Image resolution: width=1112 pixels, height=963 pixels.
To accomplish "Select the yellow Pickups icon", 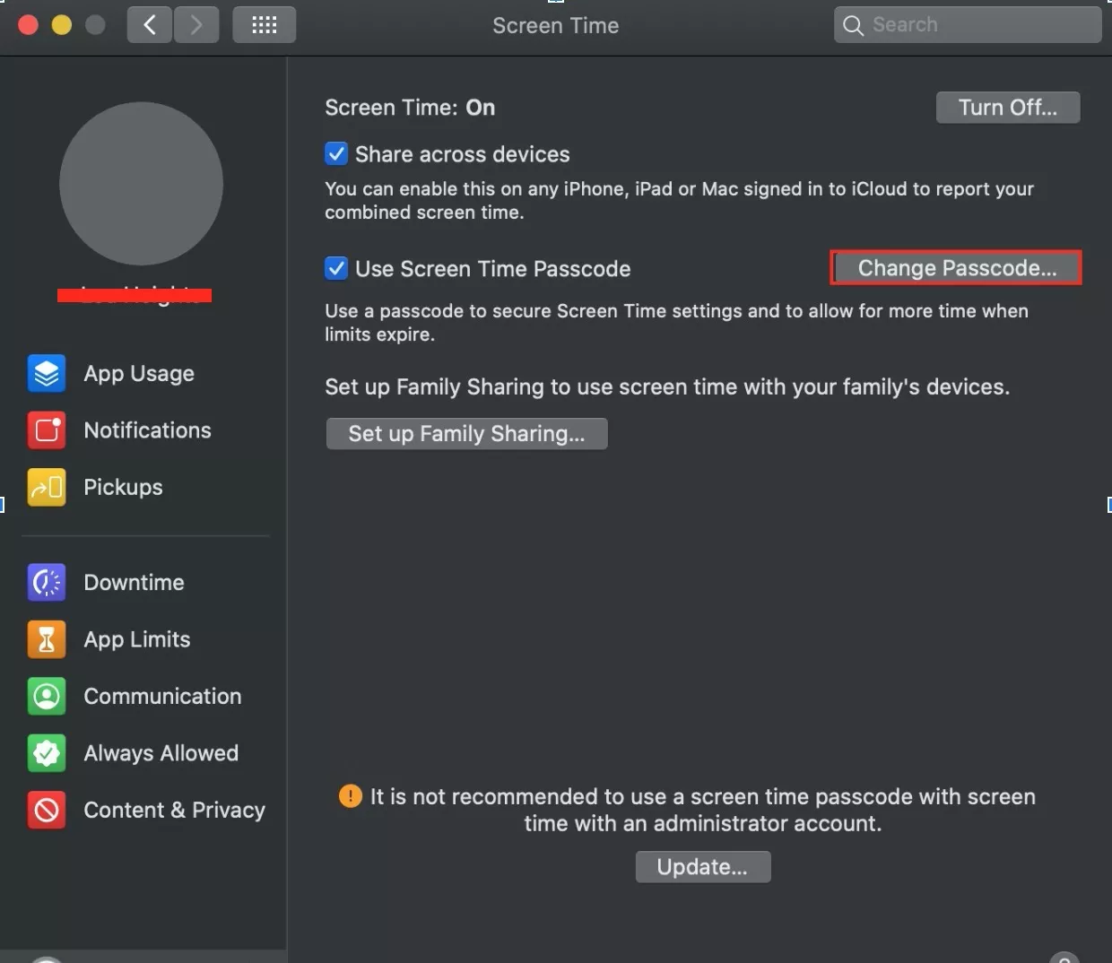I will tap(47, 488).
